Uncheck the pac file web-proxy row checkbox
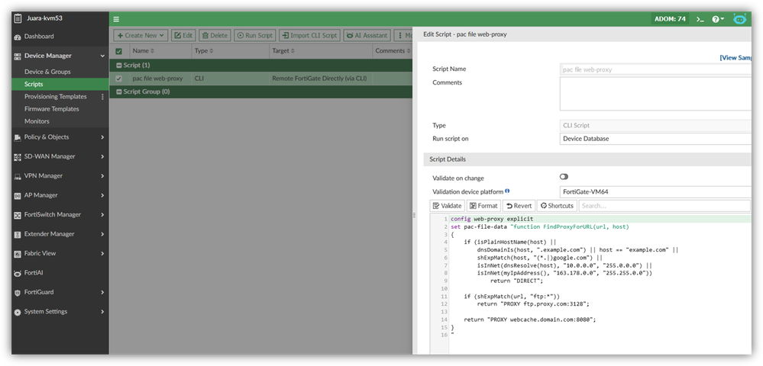 [118, 79]
